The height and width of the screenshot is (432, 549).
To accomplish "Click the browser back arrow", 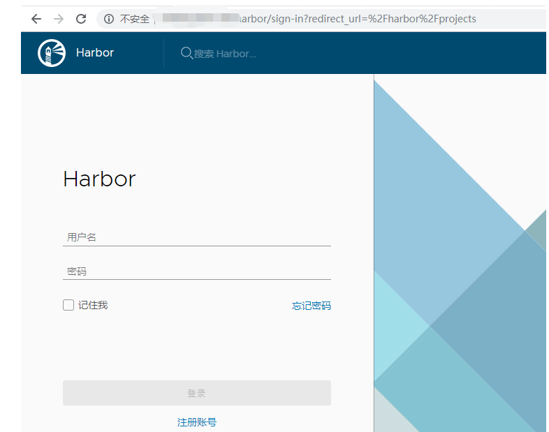I will [36, 19].
